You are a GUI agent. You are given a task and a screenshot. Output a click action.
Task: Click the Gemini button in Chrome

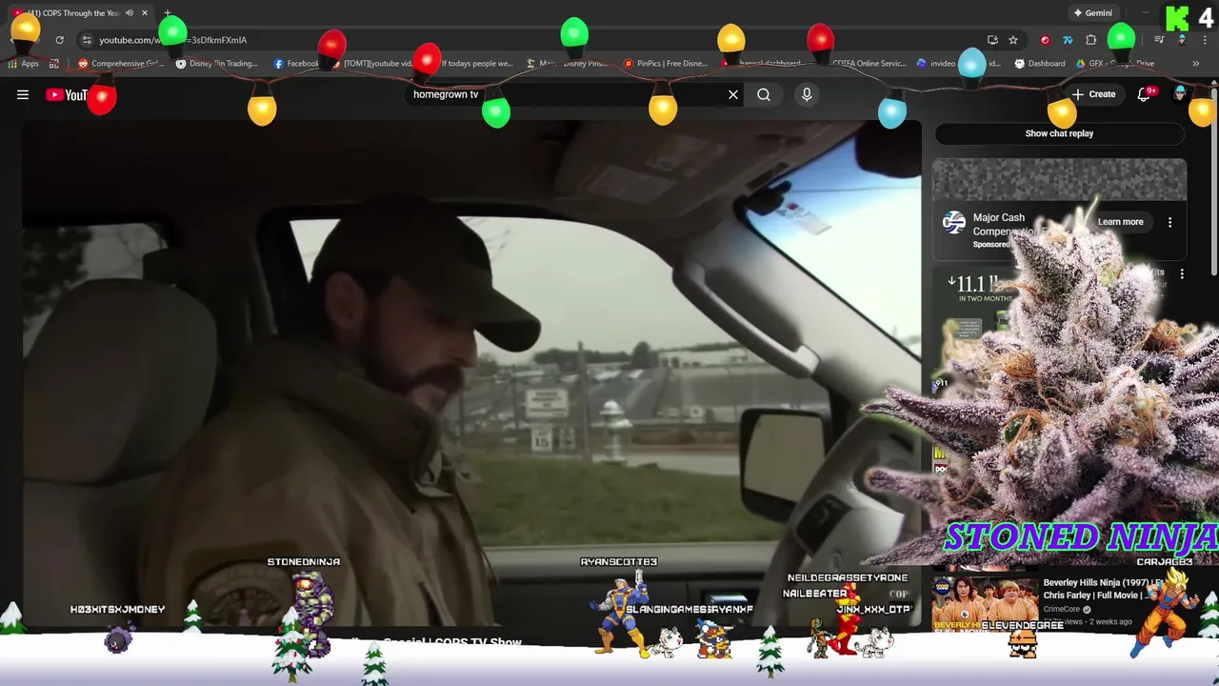click(x=1092, y=13)
